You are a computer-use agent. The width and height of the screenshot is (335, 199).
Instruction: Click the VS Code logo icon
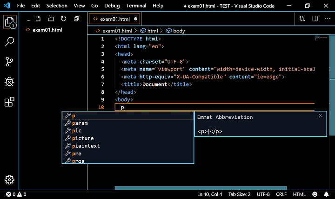pyautogui.click(x=7, y=6)
